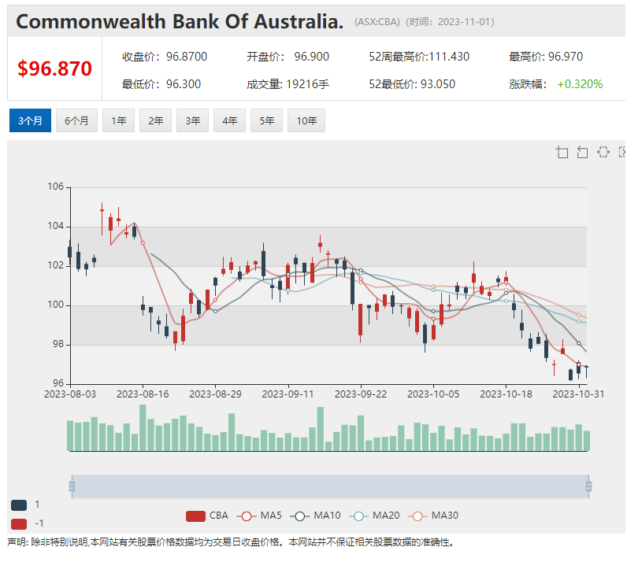Toggle MA10 moving average in legend
627x562 pixels.
(x=316, y=516)
